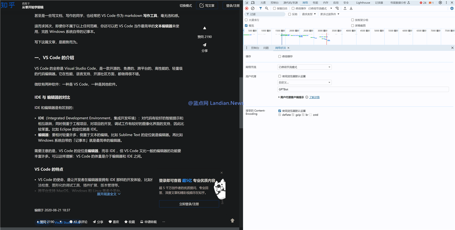Open the 网络节流 select in the drawer
455x230 pixels.
pyautogui.click(x=304, y=67)
